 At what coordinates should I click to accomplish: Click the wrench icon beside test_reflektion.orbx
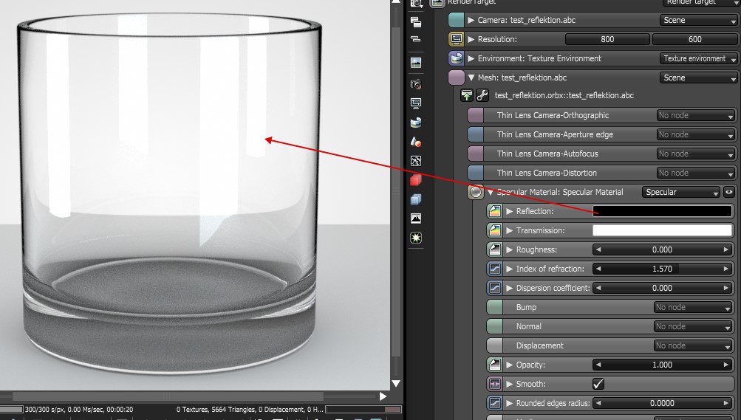pos(482,95)
